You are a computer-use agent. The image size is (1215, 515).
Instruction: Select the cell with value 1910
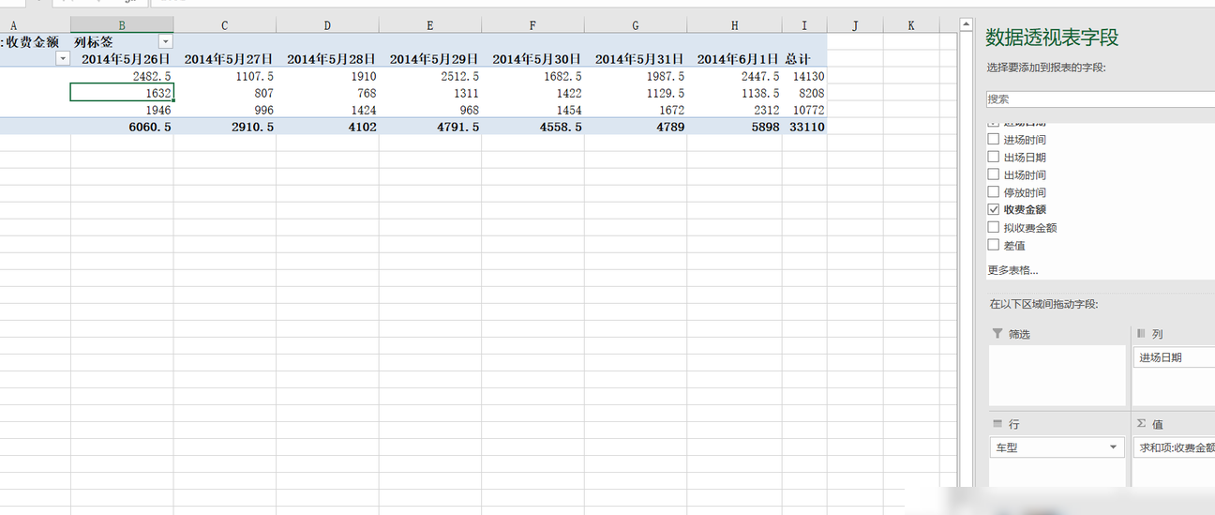point(327,76)
